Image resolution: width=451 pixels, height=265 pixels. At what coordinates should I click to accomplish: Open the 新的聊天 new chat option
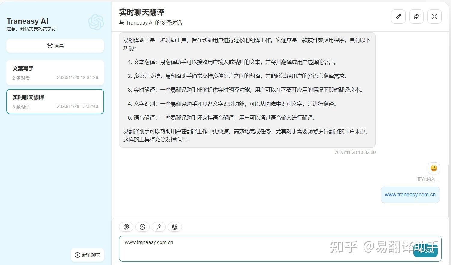[x=87, y=255]
